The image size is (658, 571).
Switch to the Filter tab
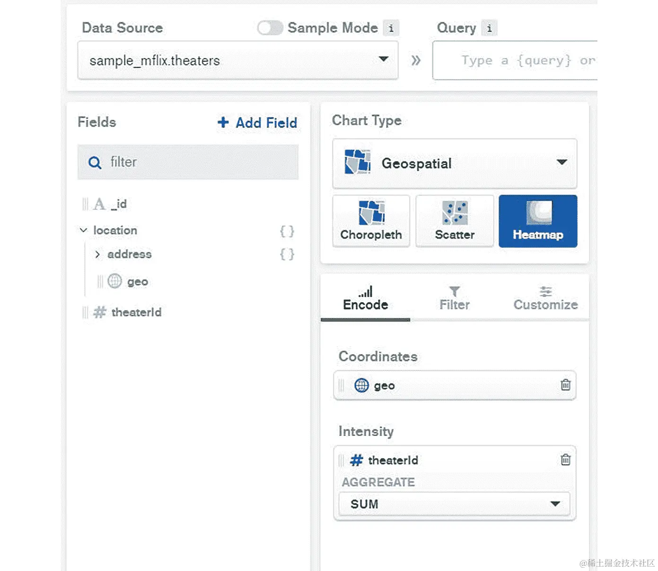tap(455, 298)
